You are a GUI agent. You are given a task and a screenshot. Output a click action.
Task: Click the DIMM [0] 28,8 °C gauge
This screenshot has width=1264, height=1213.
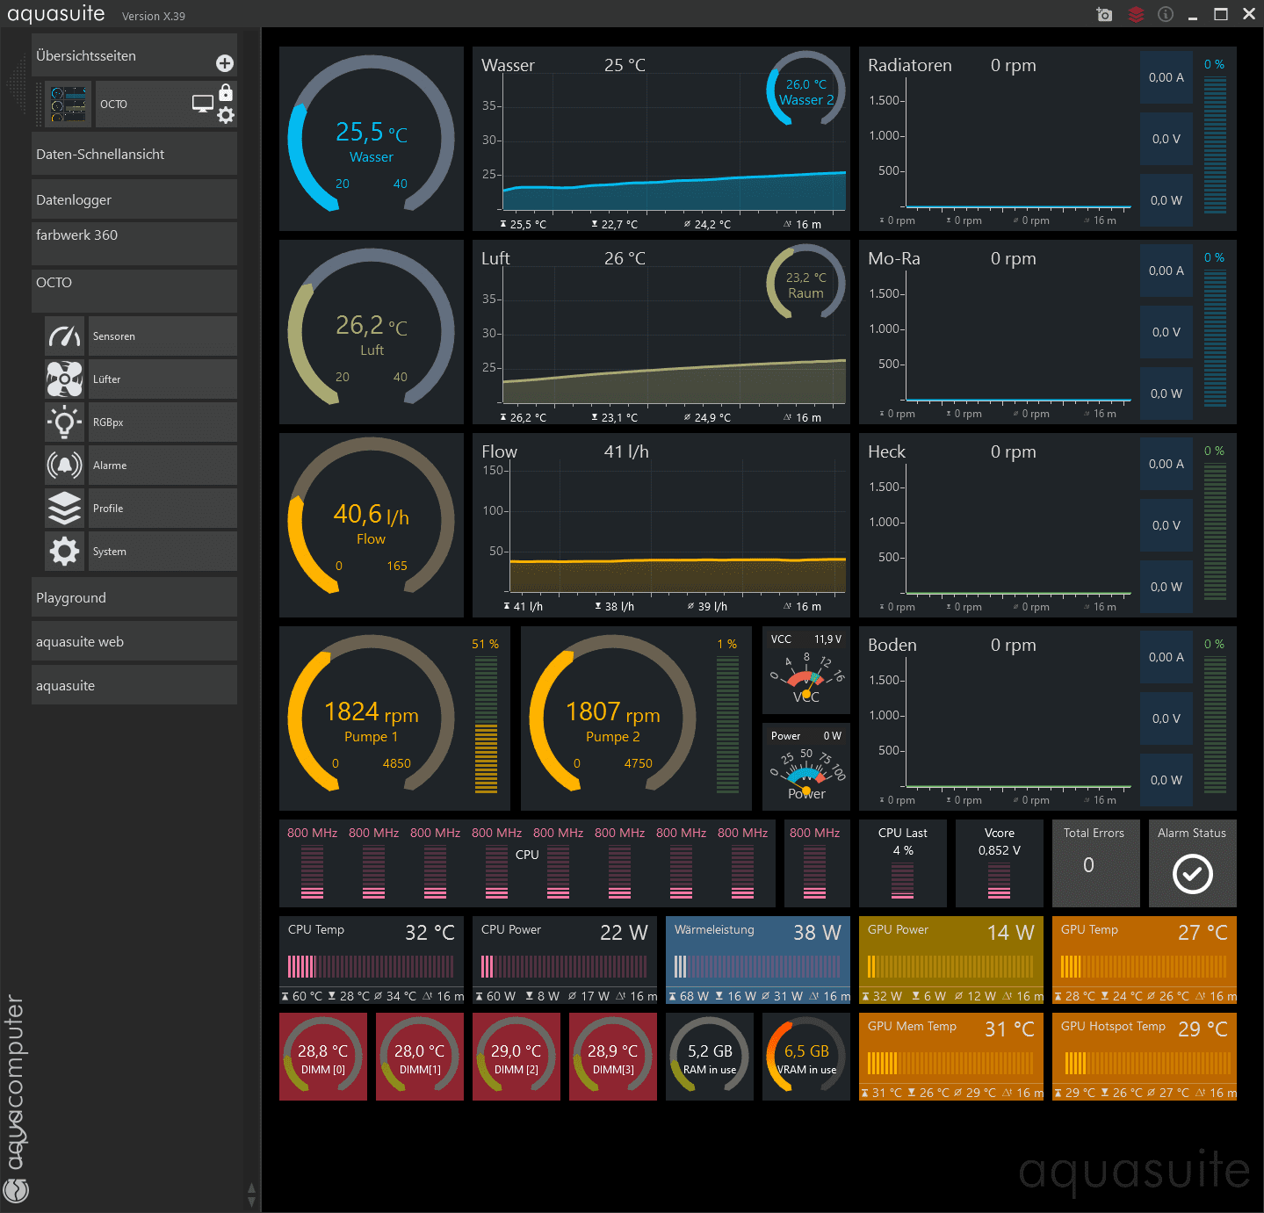click(323, 1057)
